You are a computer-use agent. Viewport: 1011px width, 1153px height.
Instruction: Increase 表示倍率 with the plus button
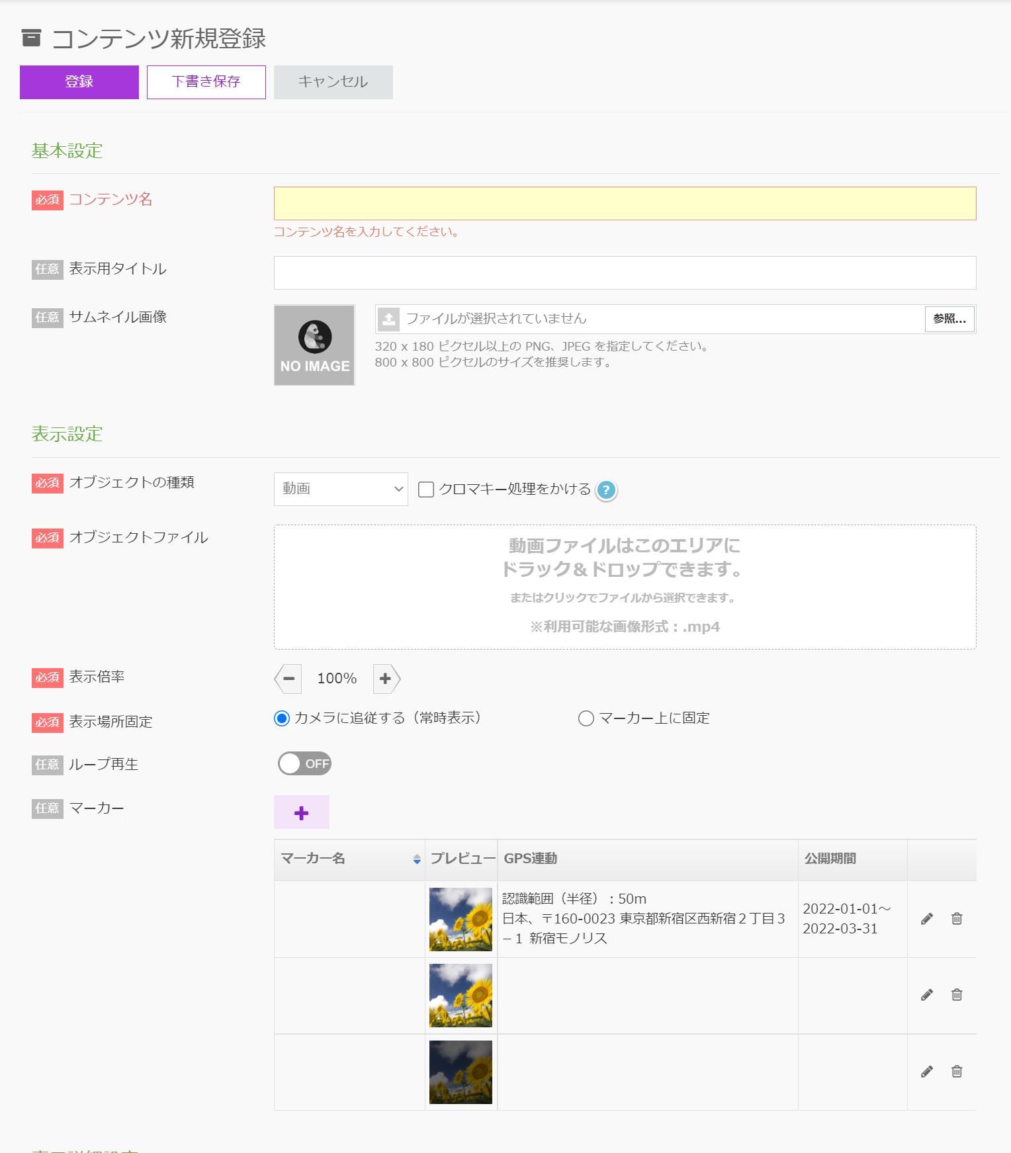coord(386,679)
